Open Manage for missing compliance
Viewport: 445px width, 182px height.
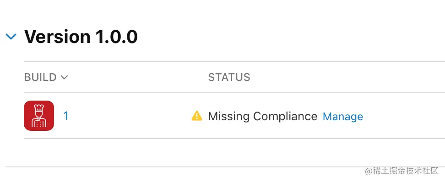click(x=343, y=116)
